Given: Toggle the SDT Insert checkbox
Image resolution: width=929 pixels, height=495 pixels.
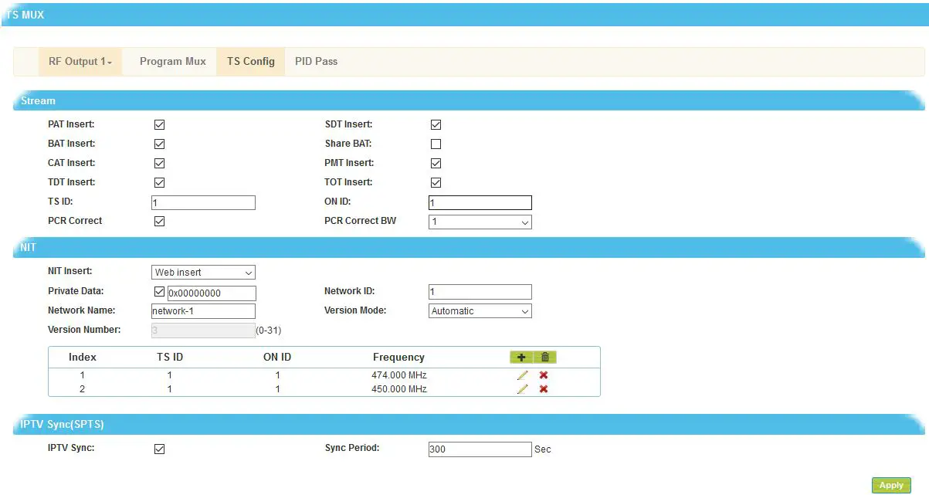Looking at the screenshot, I should tap(436, 124).
